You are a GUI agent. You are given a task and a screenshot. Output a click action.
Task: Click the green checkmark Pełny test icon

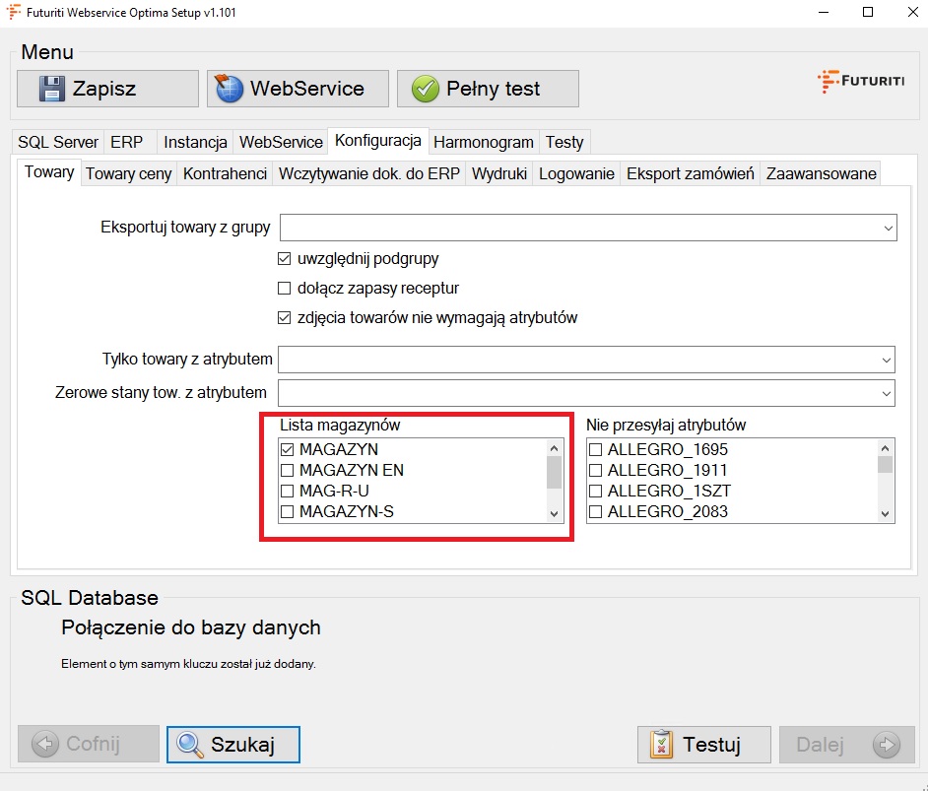pos(425,89)
